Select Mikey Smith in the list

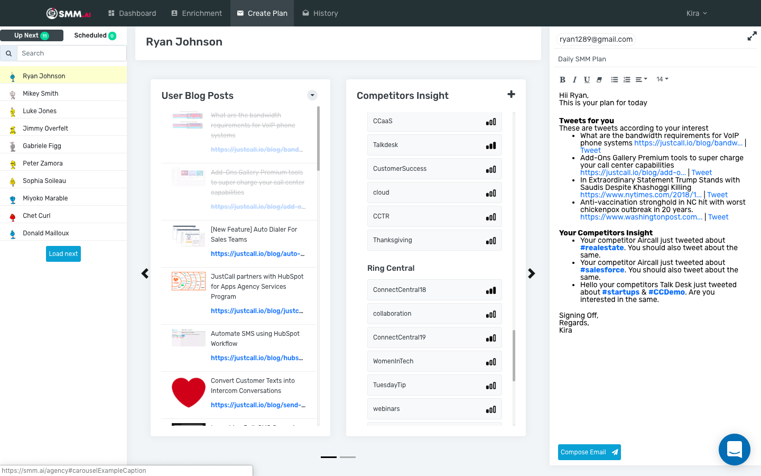(x=63, y=94)
